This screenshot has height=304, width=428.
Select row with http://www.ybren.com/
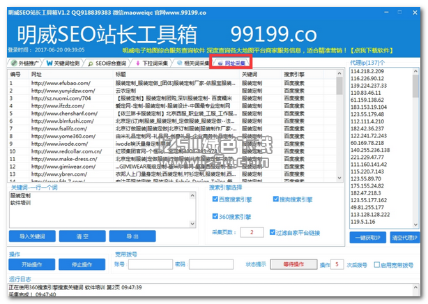coord(172,174)
